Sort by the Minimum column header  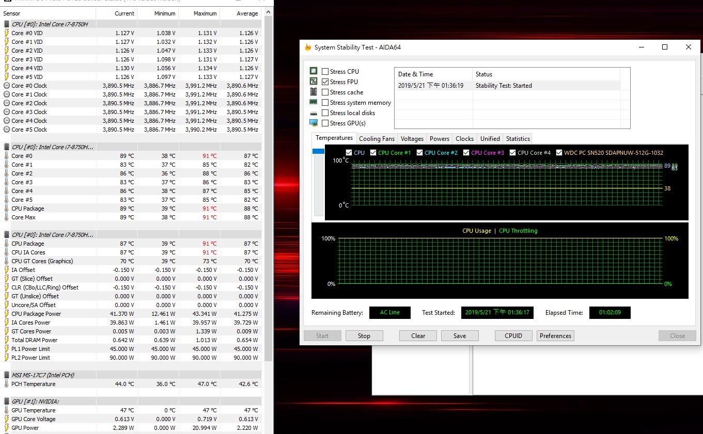[x=158, y=13]
